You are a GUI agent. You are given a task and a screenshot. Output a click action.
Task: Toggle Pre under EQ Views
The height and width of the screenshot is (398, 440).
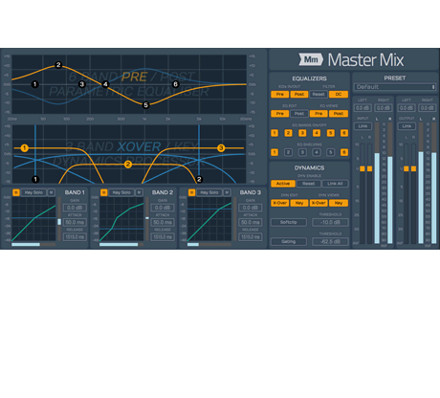319,114
